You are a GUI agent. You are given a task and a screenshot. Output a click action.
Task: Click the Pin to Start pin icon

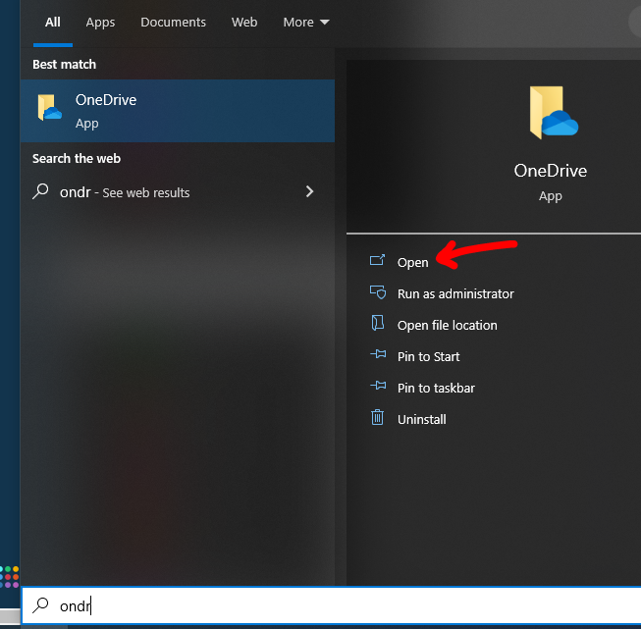378,354
